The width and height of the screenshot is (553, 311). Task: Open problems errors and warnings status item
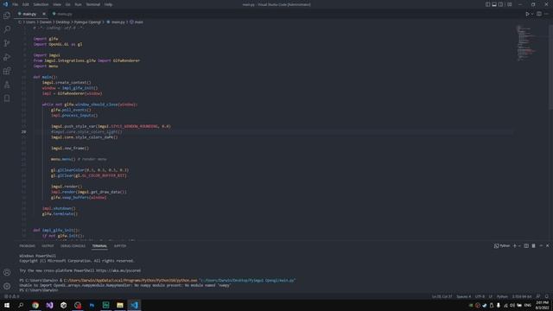pyautogui.click(x=11, y=296)
